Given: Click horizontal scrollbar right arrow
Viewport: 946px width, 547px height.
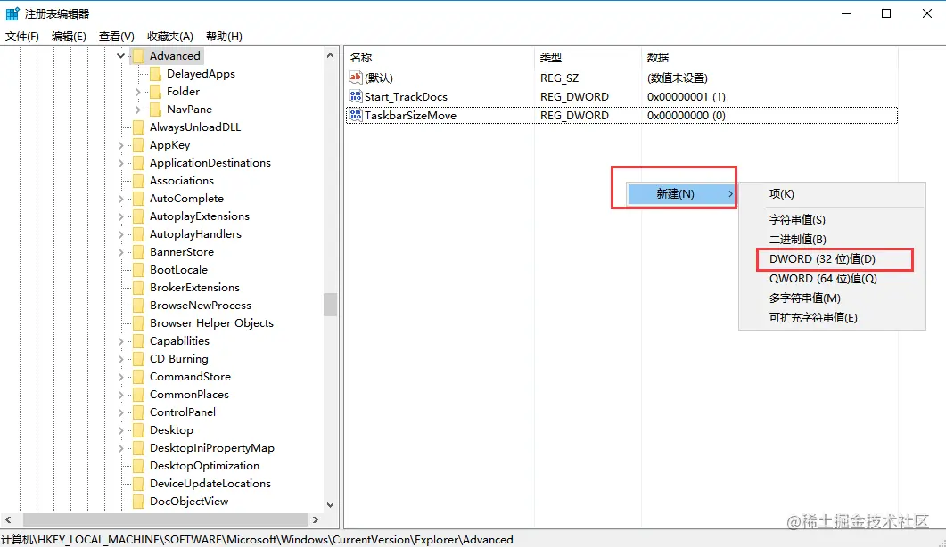Looking at the screenshot, I should click(x=316, y=519).
